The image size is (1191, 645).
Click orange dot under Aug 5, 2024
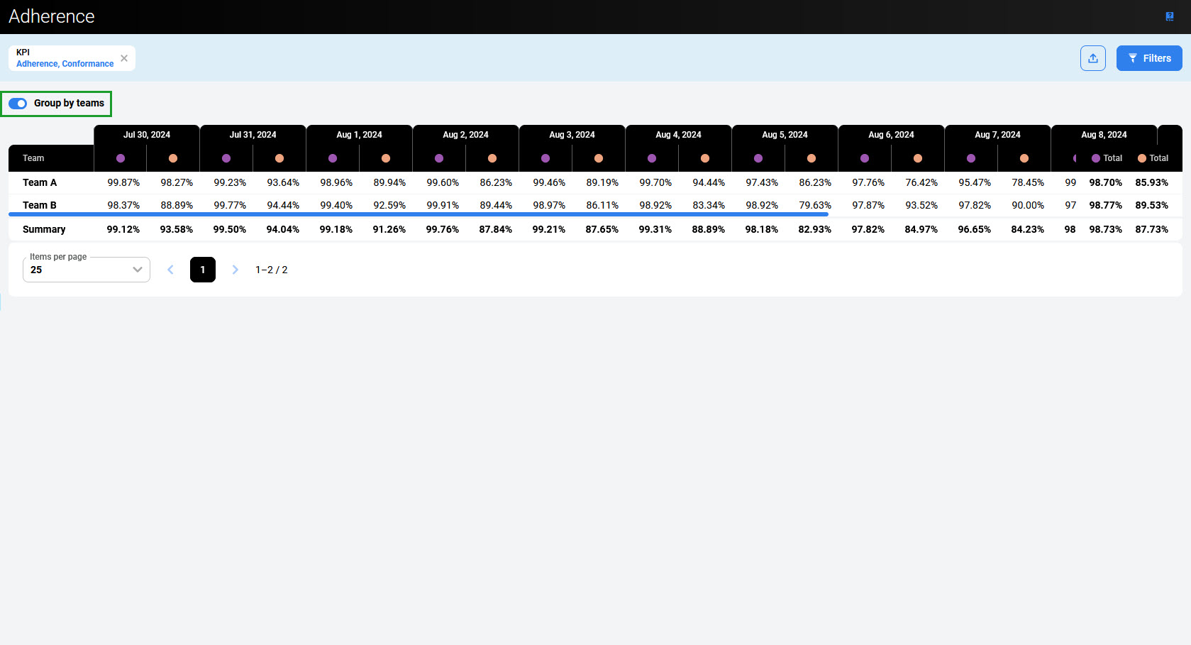811,158
